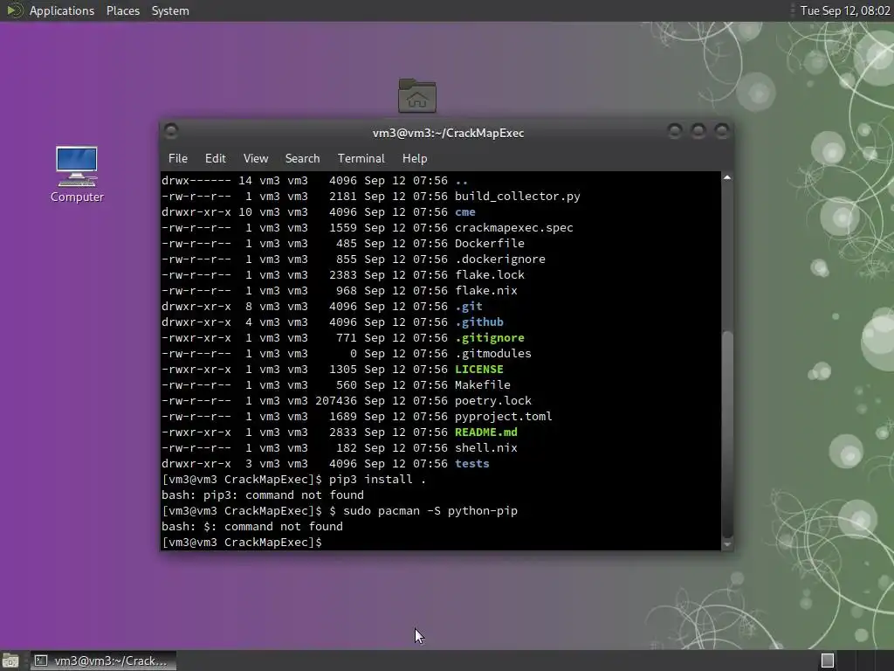Image resolution: width=894 pixels, height=671 pixels.
Task: Click the 'bash: pip3: command not found' line
Action: coord(262,495)
